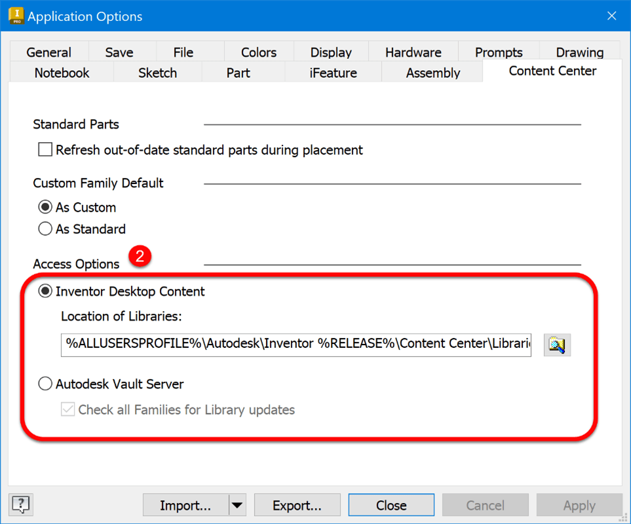Click the Location of Libraries label
This screenshot has width=631, height=524.
click(x=121, y=316)
